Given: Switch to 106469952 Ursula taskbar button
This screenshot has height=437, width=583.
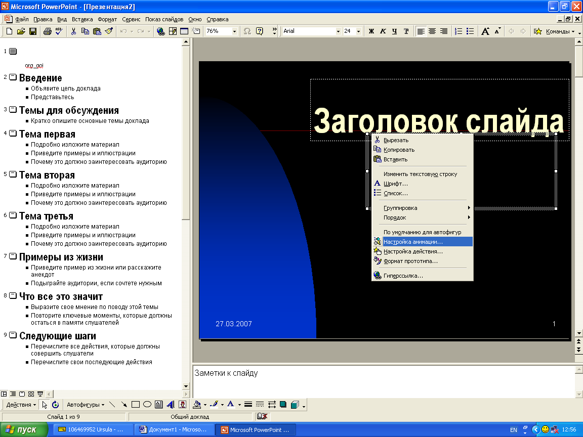Looking at the screenshot, I should point(93,429).
